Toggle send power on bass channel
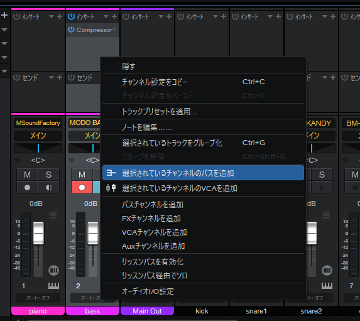Screen dimensions: 360x321 click(71, 78)
